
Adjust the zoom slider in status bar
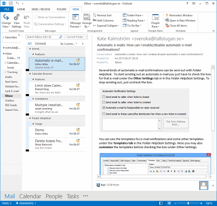(188, 203)
